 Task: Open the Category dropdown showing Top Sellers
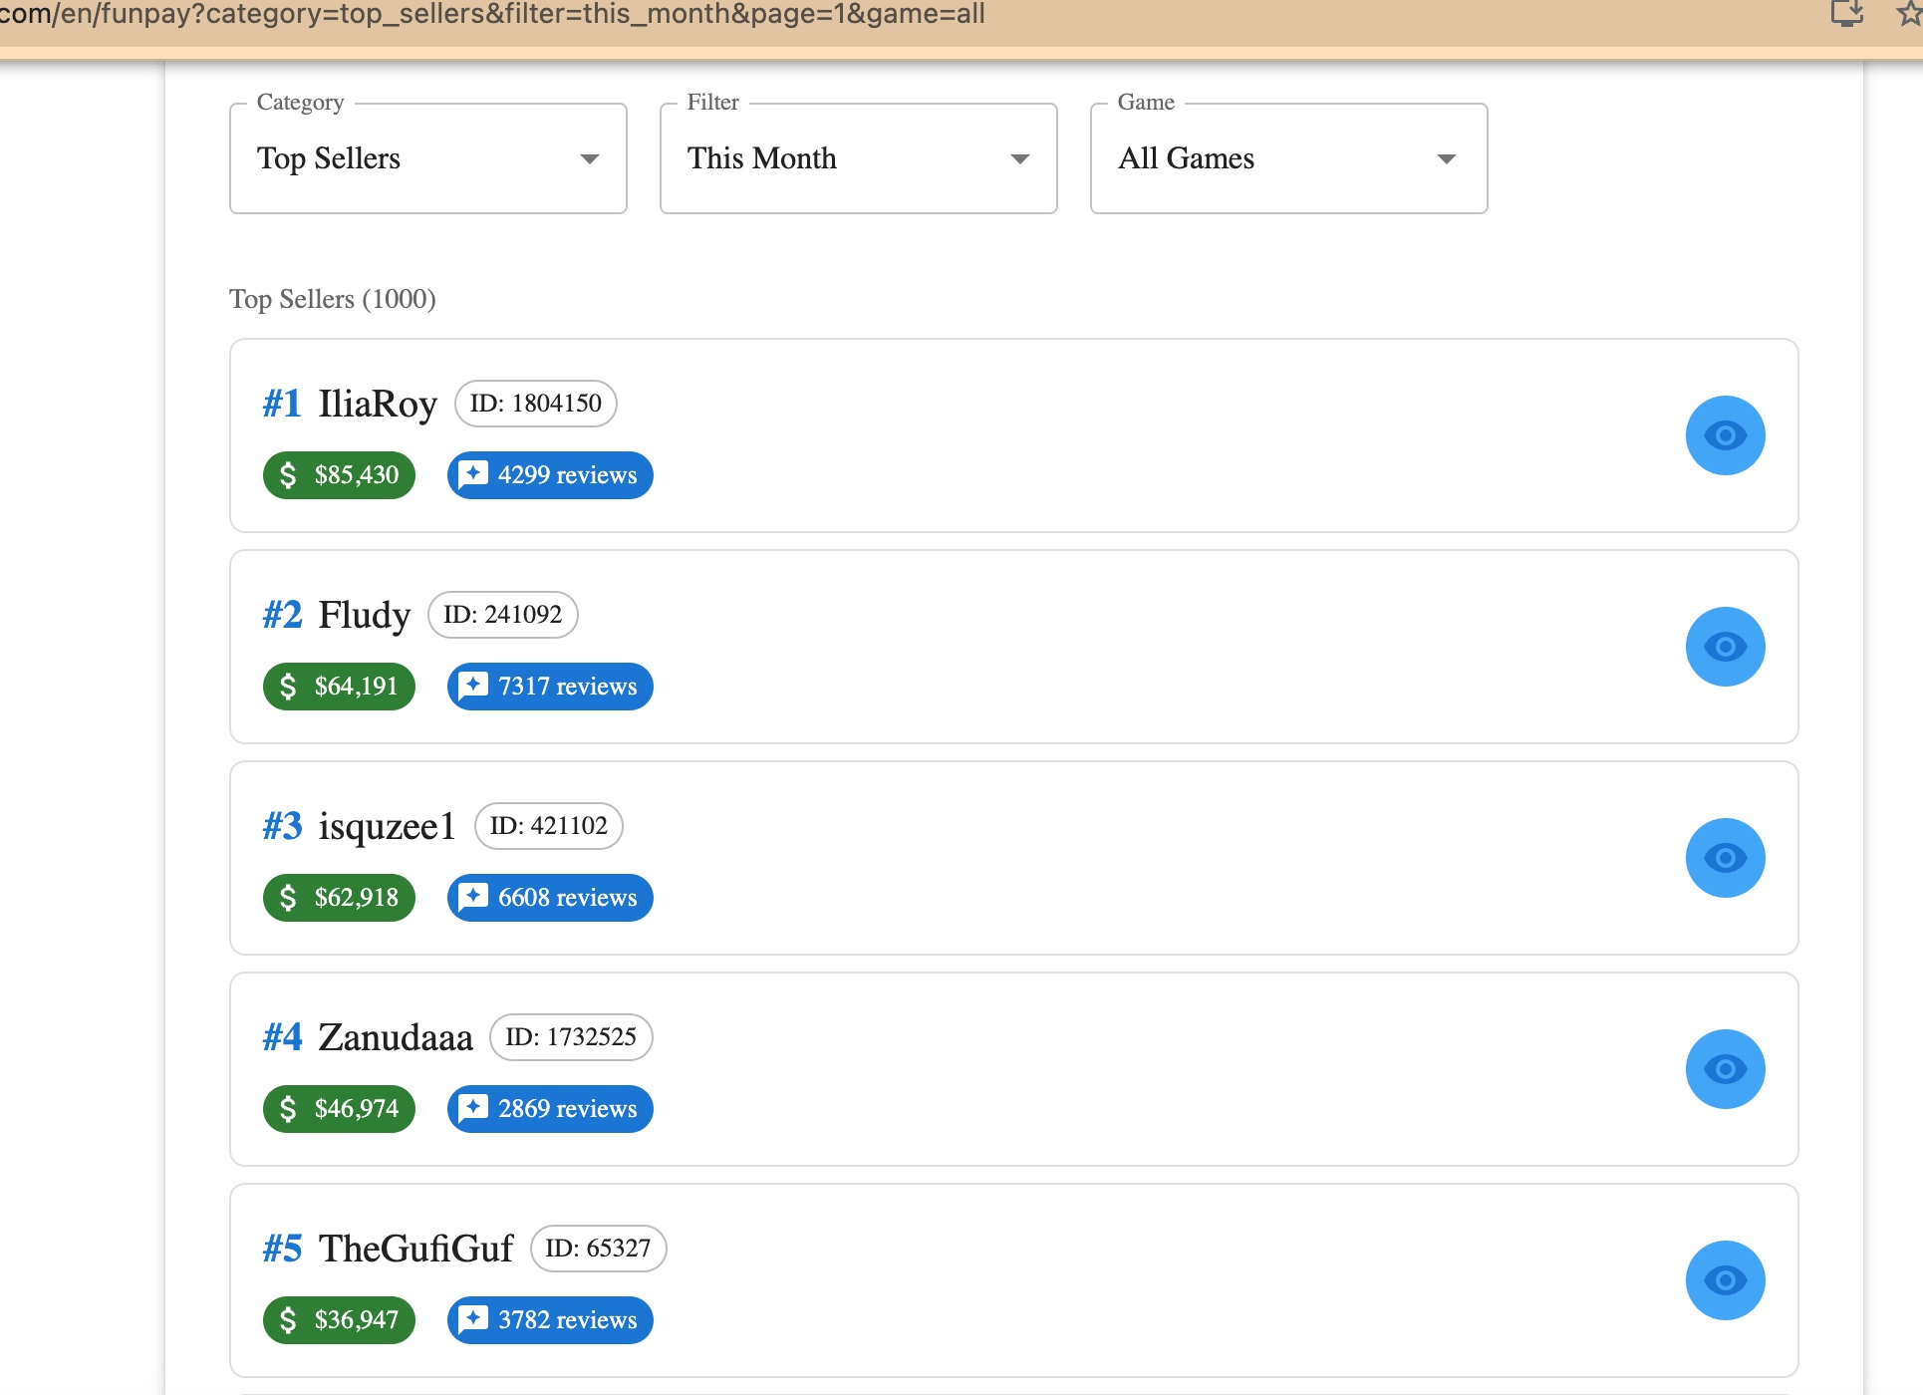pyautogui.click(x=428, y=158)
